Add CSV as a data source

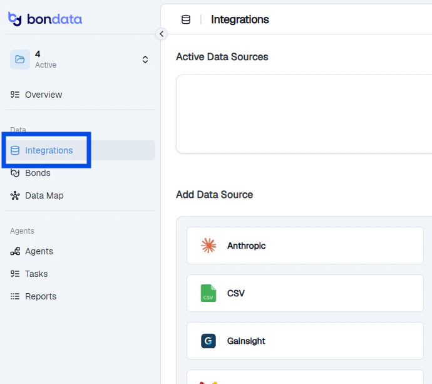305,293
